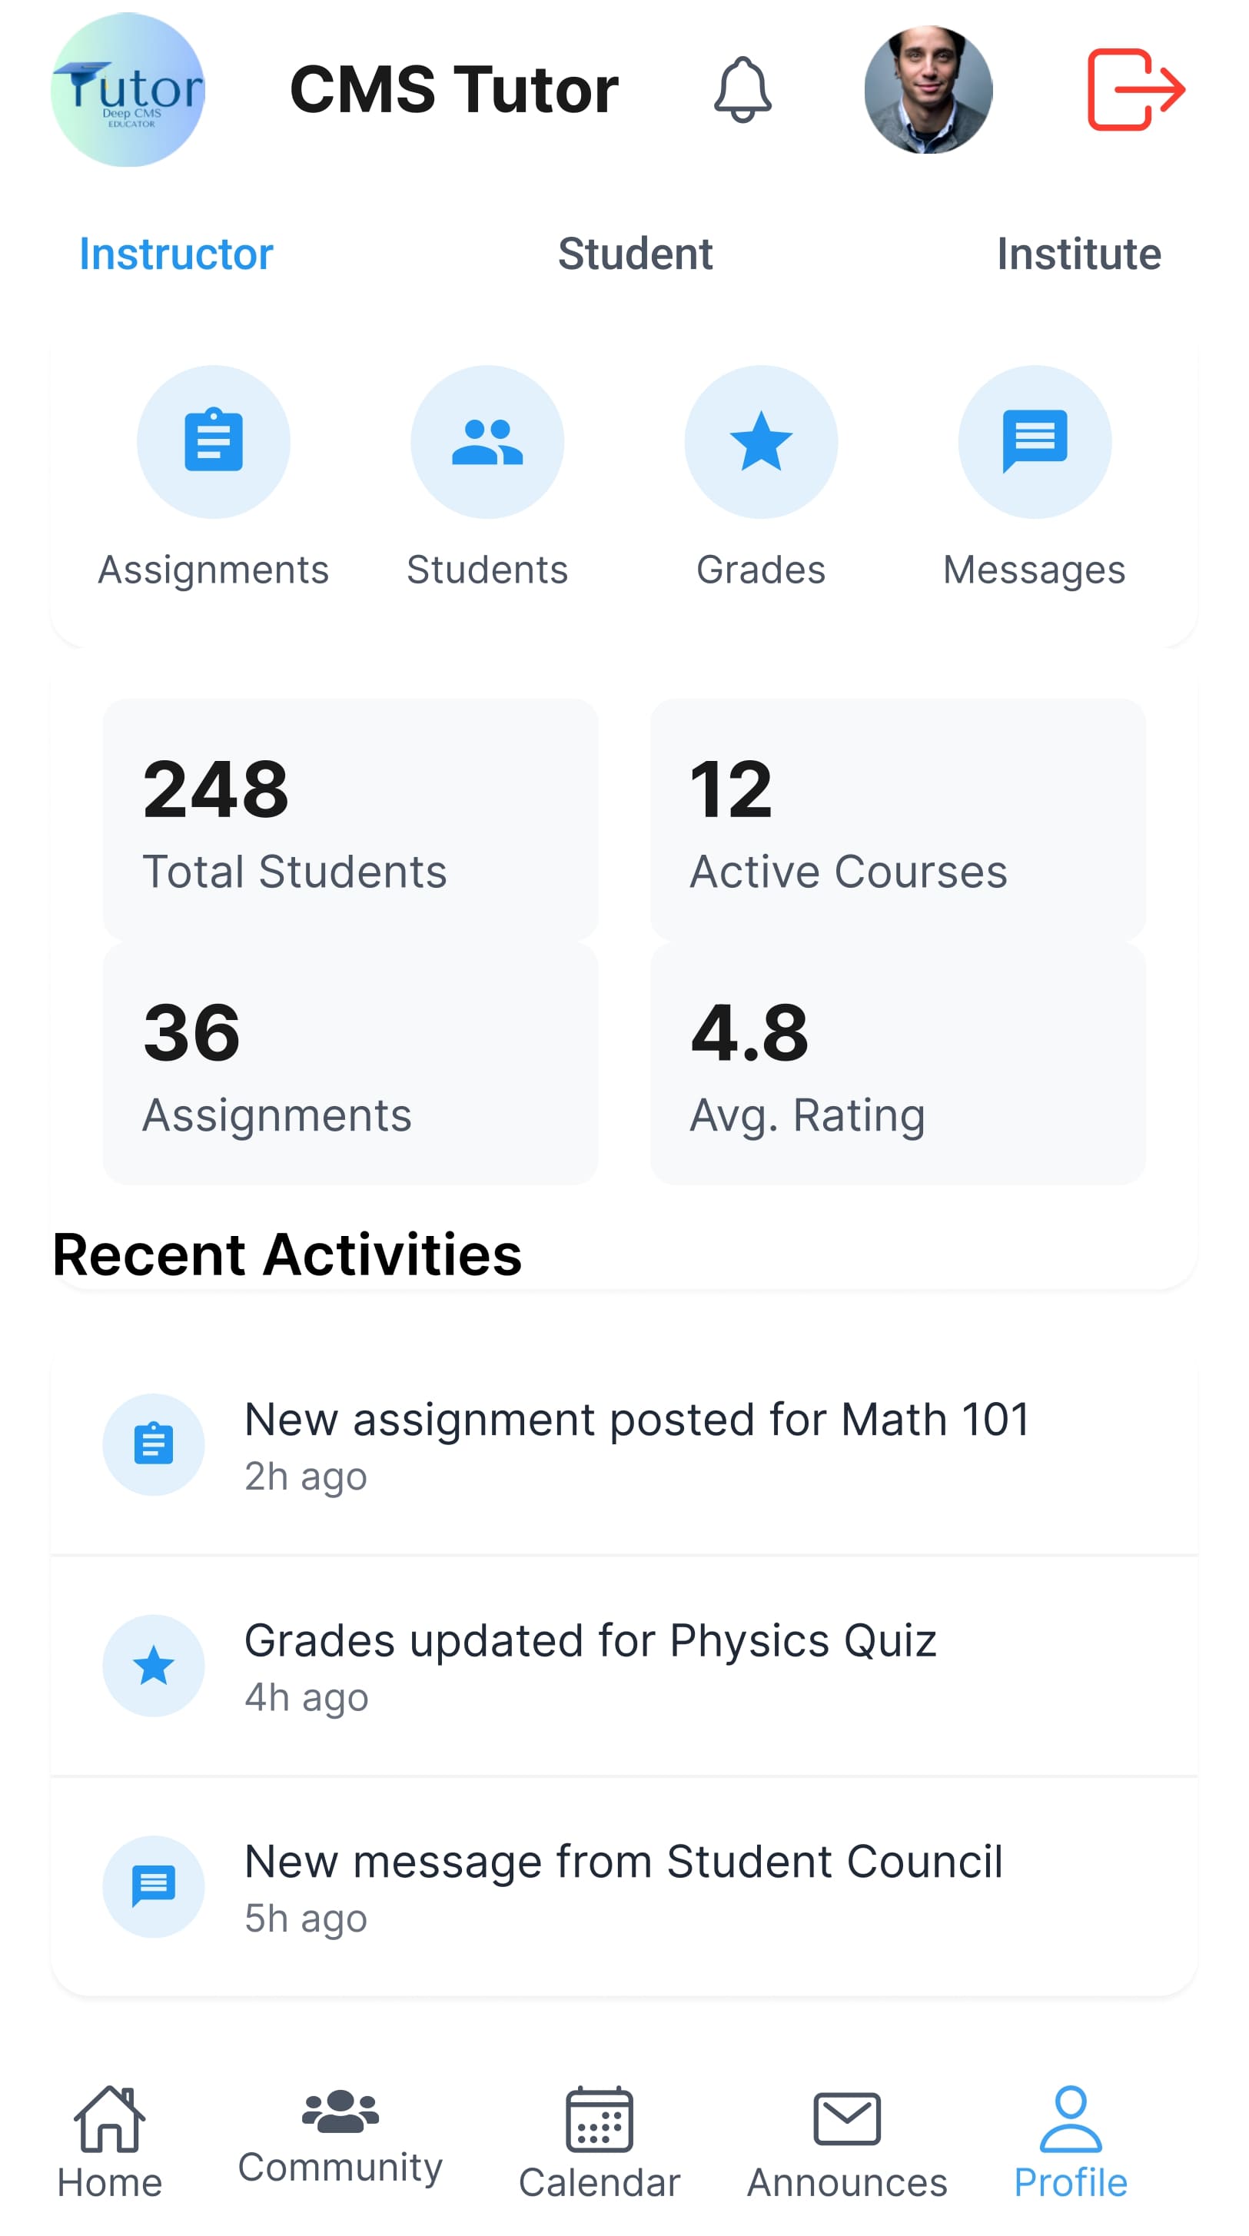This screenshot has height=2236, width=1249.
Task: Open the Students quick action icon
Action: (x=487, y=442)
